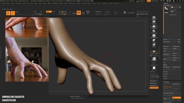Image resolution: width=184 pixels, height=103 pixels.
Task: Select the MaskLasso brush
Action: coord(154,59)
